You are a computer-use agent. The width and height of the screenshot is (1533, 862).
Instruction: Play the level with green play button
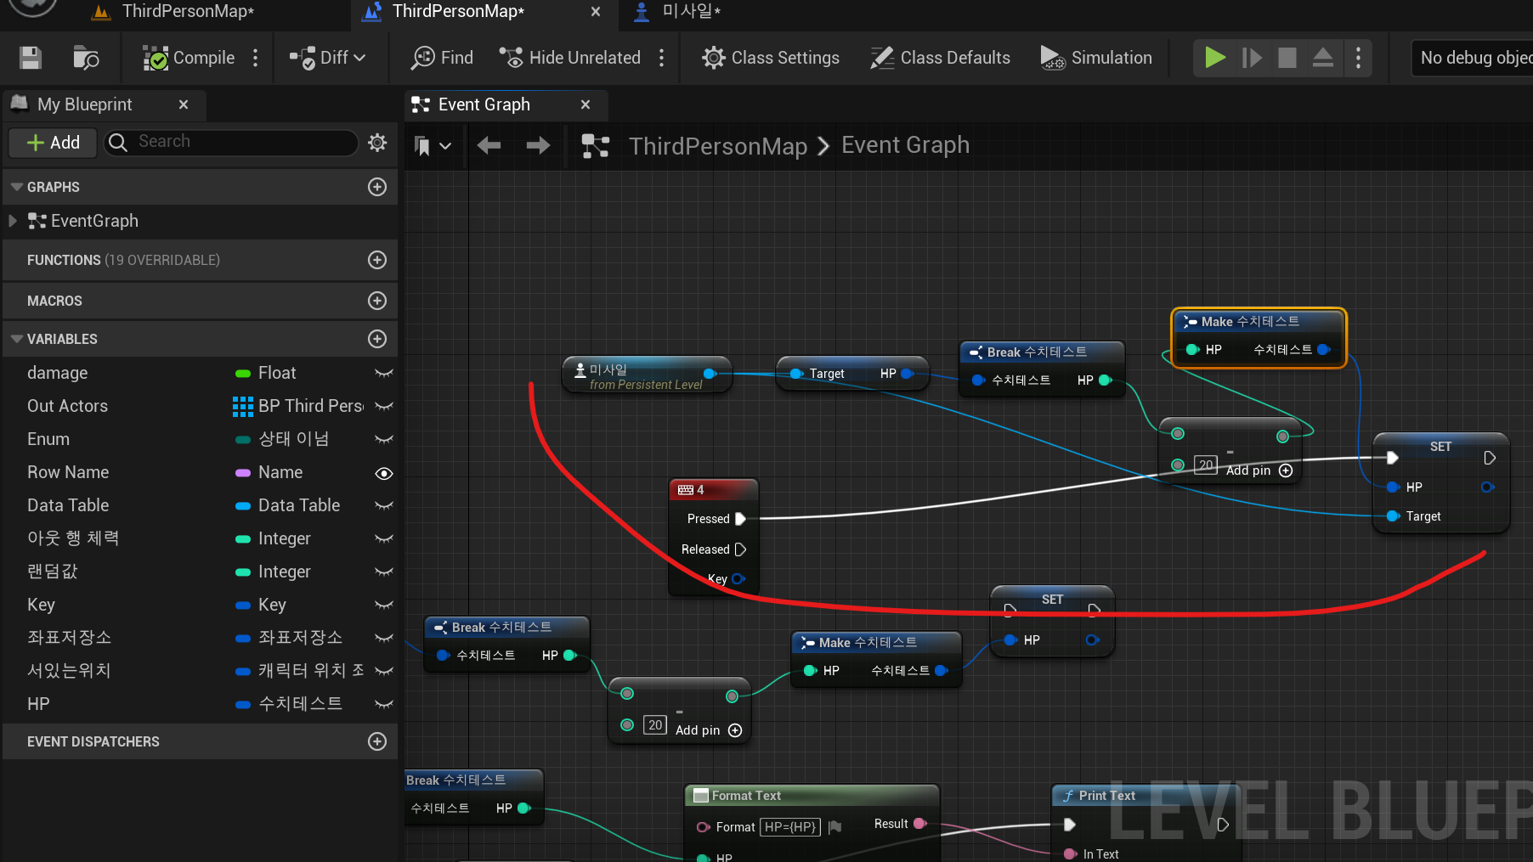(x=1215, y=58)
